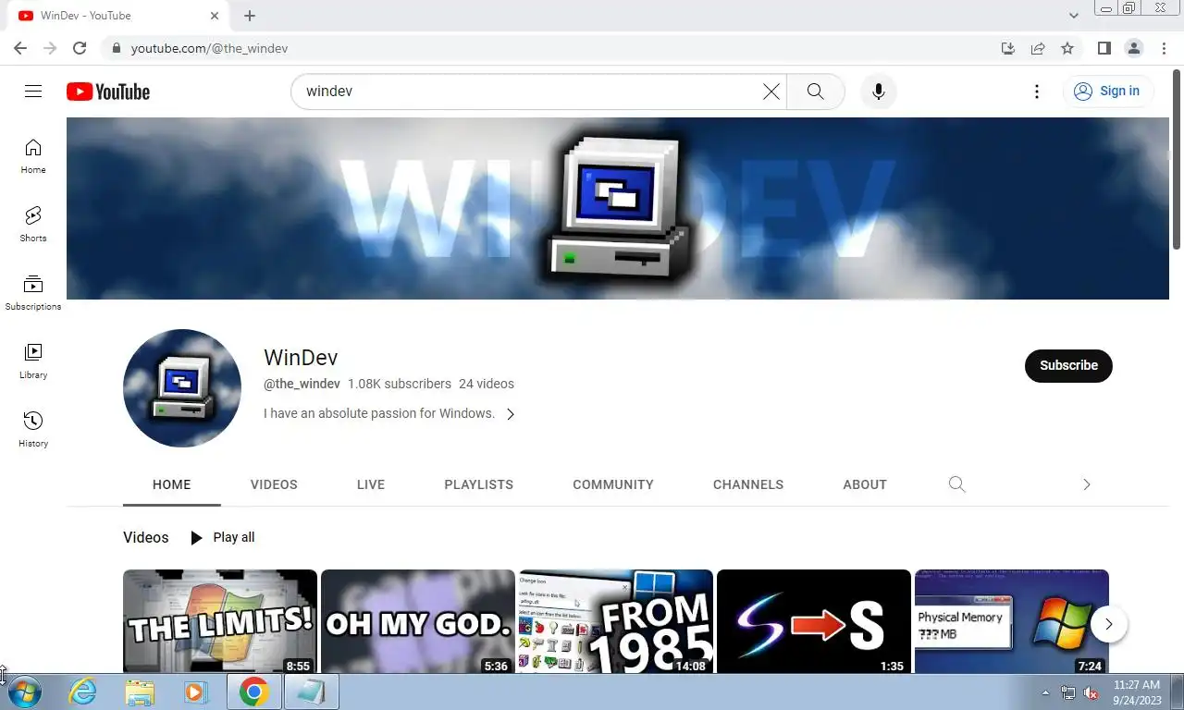Show next videos in the carousel
The width and height of the screenshot is (1184, 710).
[1108, 624]
